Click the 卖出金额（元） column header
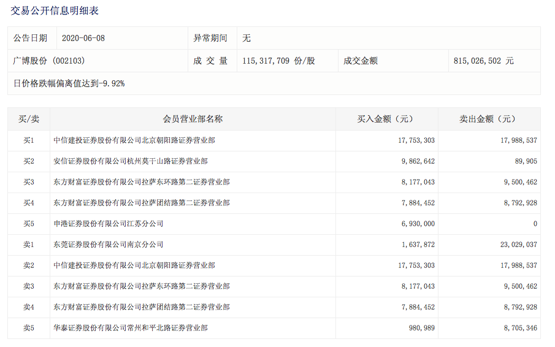The width and height of the screenshot is (555, 347). click(489, 119)
